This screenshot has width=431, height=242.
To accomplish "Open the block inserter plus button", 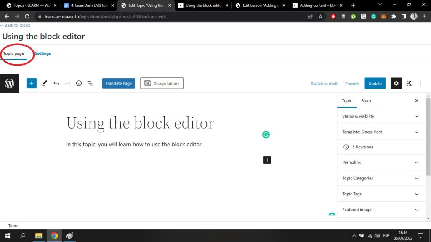I will [x=32, y=83].
